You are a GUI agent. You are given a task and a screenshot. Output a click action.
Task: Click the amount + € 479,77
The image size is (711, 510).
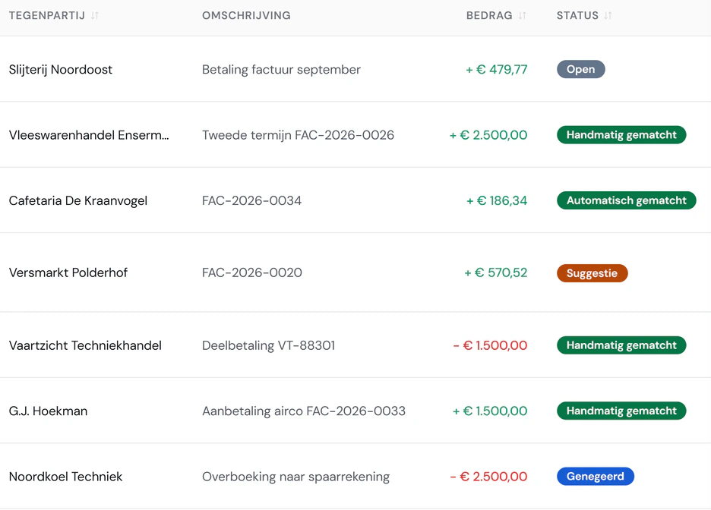497,69
